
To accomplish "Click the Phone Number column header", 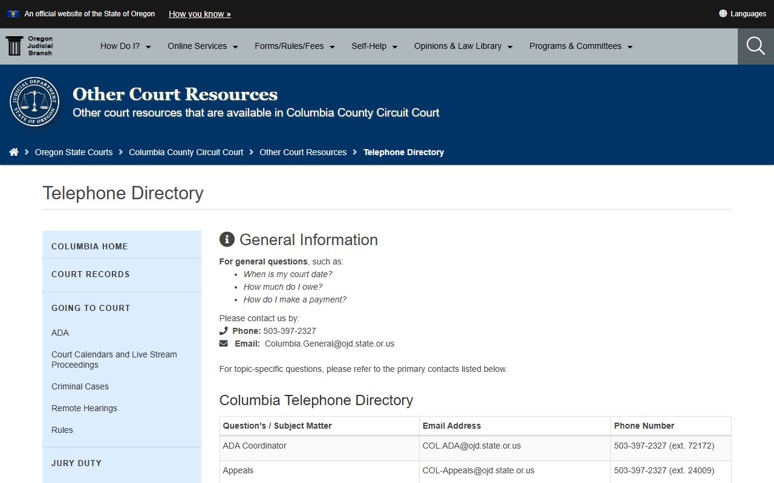I will pos(671,426).
